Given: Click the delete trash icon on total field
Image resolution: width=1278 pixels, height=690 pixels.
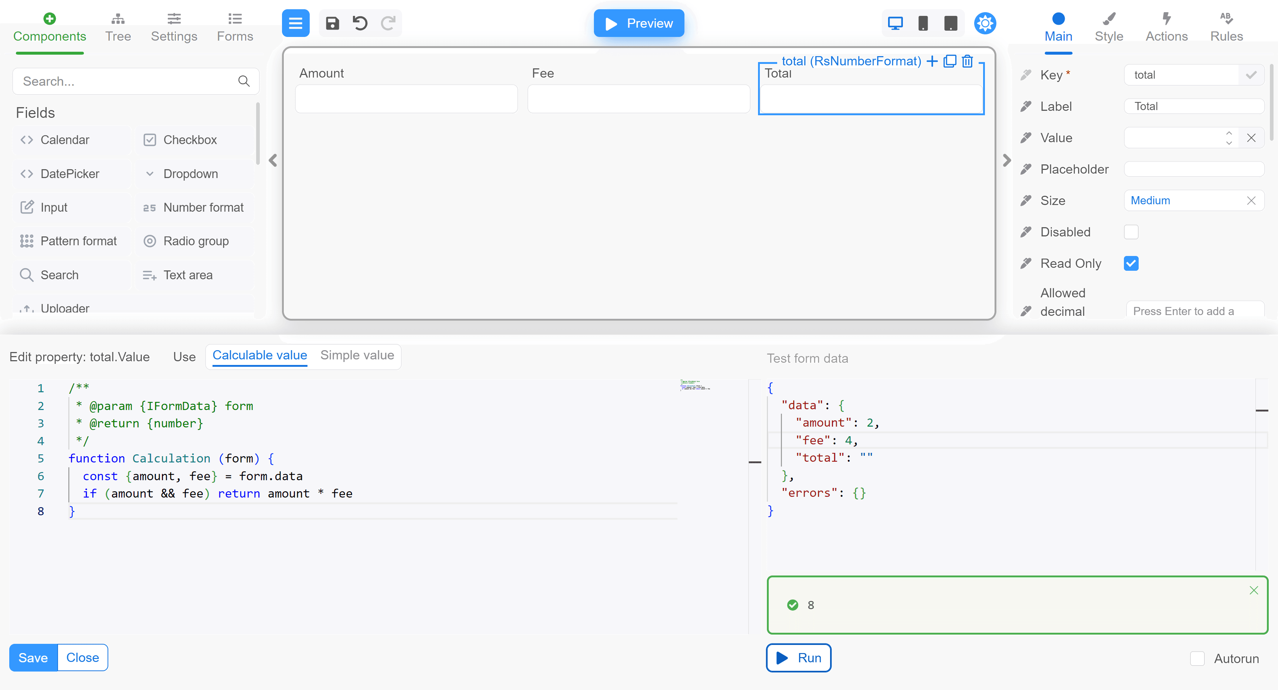Looking at the screenshot, I should click(x=968, y=61).
